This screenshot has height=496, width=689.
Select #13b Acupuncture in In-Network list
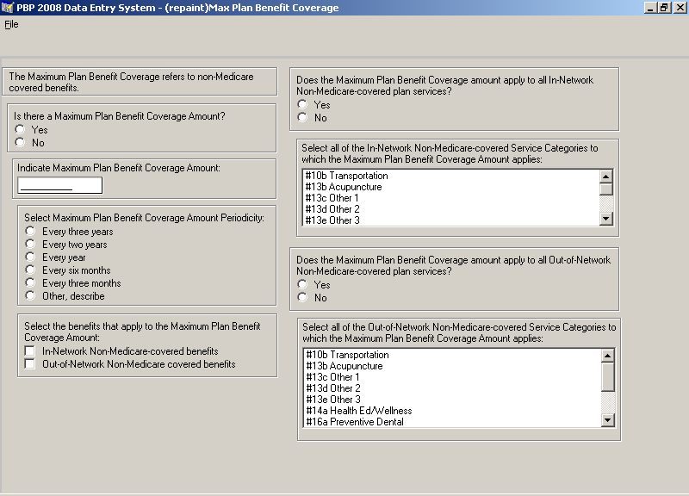pyautogui.click(x=451, y=187)
